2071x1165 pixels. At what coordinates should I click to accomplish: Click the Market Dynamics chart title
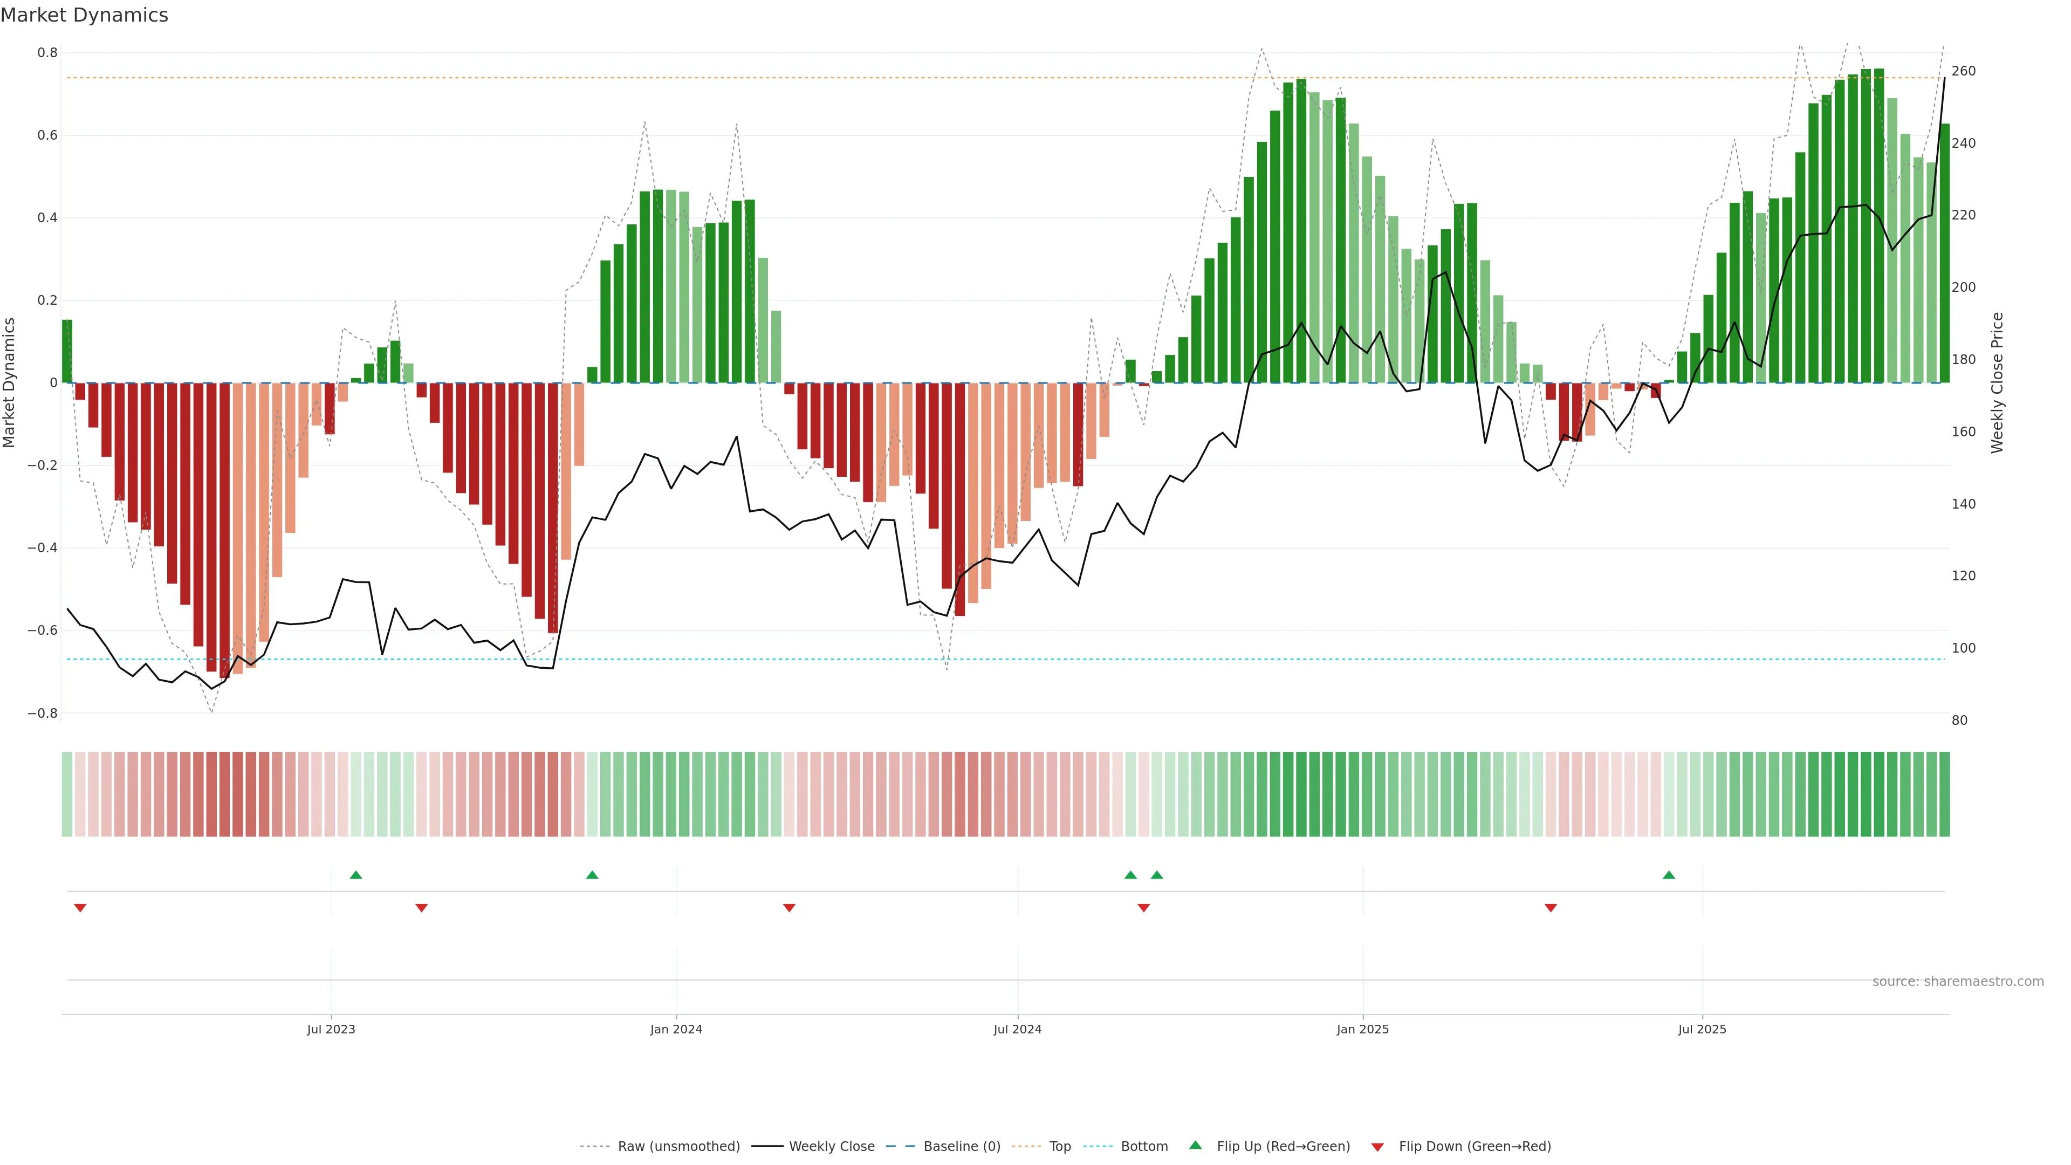[85, 15]
